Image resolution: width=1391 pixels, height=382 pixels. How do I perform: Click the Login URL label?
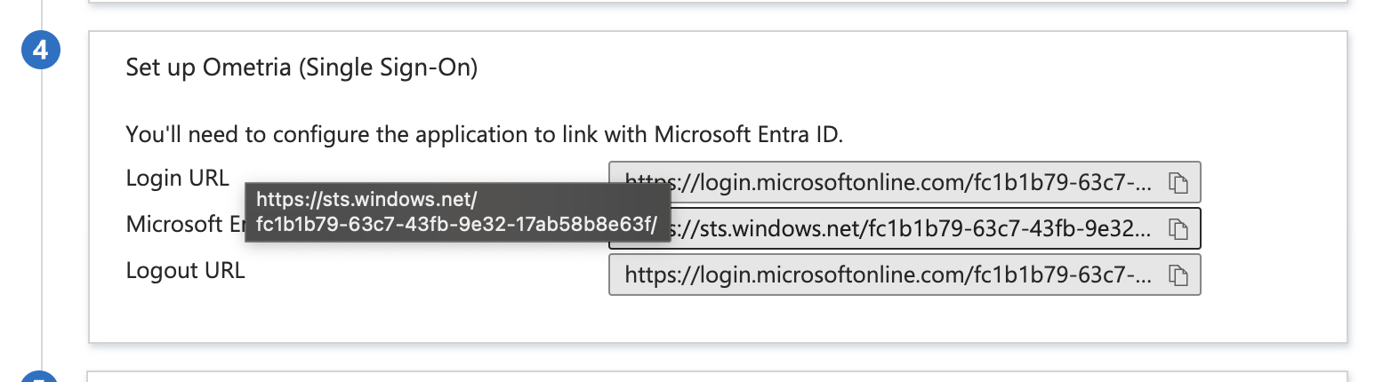[177, 178]
